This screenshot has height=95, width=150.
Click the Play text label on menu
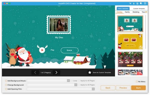pos(52,50)
